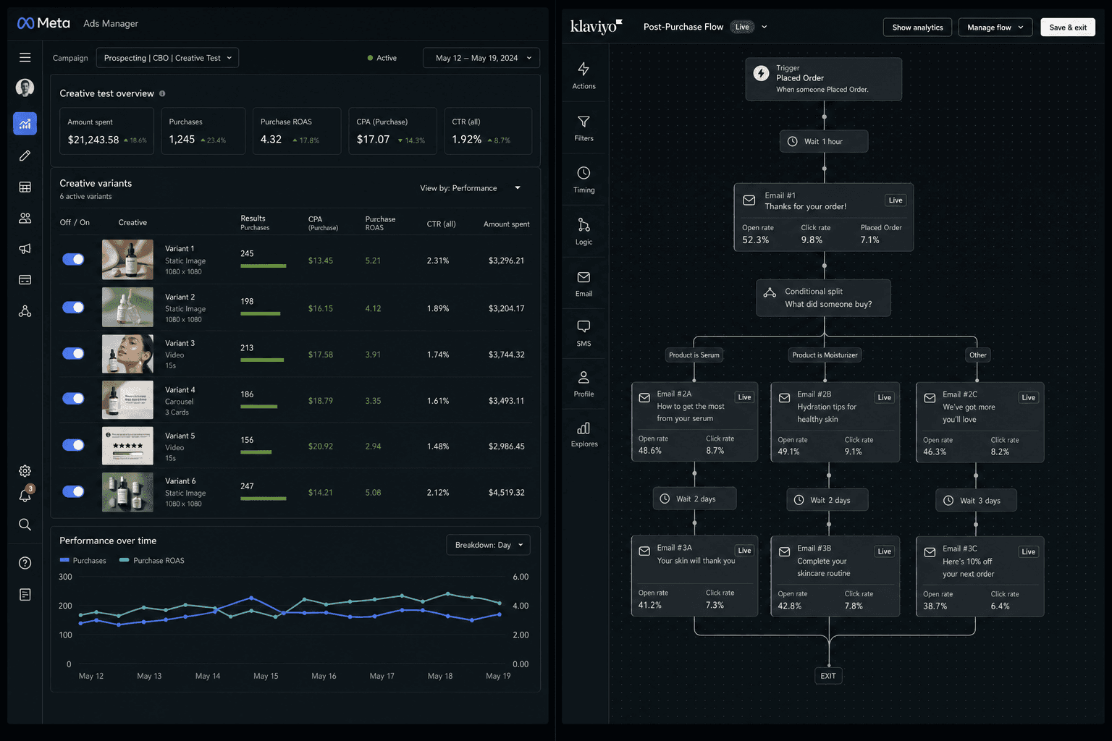Image resolution: width=1112 pixels, height=741 pixels.
Task: Select the Conditional split node
Action: coord(824,297)
